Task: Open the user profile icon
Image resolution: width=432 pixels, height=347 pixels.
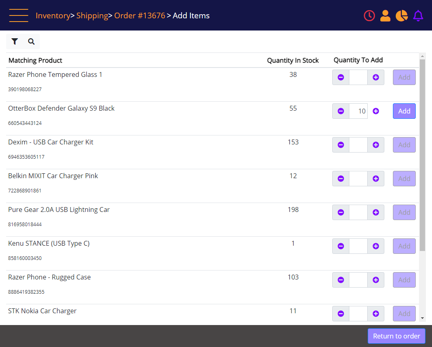Action: coord(385,16)
